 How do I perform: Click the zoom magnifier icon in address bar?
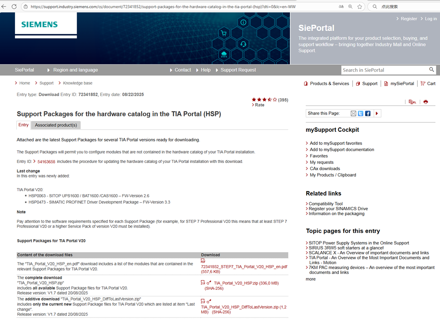pyautogui.click(x=351, y=7)
